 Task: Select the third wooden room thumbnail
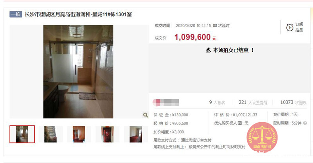coord(79,134)
